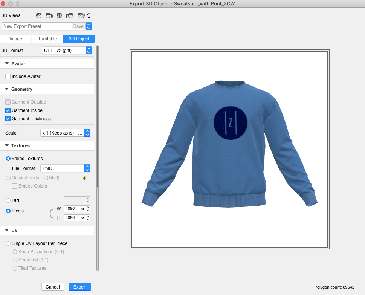
Task: Open the 3D Format GLTF dropdown
Action: tap(67, 50)
